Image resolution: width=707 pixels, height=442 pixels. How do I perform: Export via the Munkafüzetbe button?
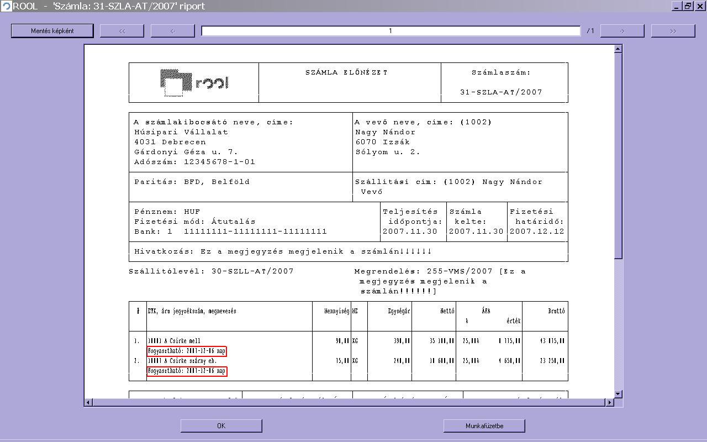[484, 425]
